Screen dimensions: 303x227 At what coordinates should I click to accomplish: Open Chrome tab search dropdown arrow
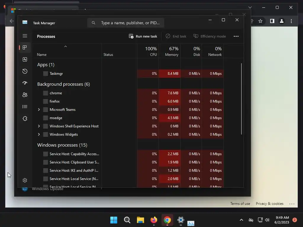250,7
